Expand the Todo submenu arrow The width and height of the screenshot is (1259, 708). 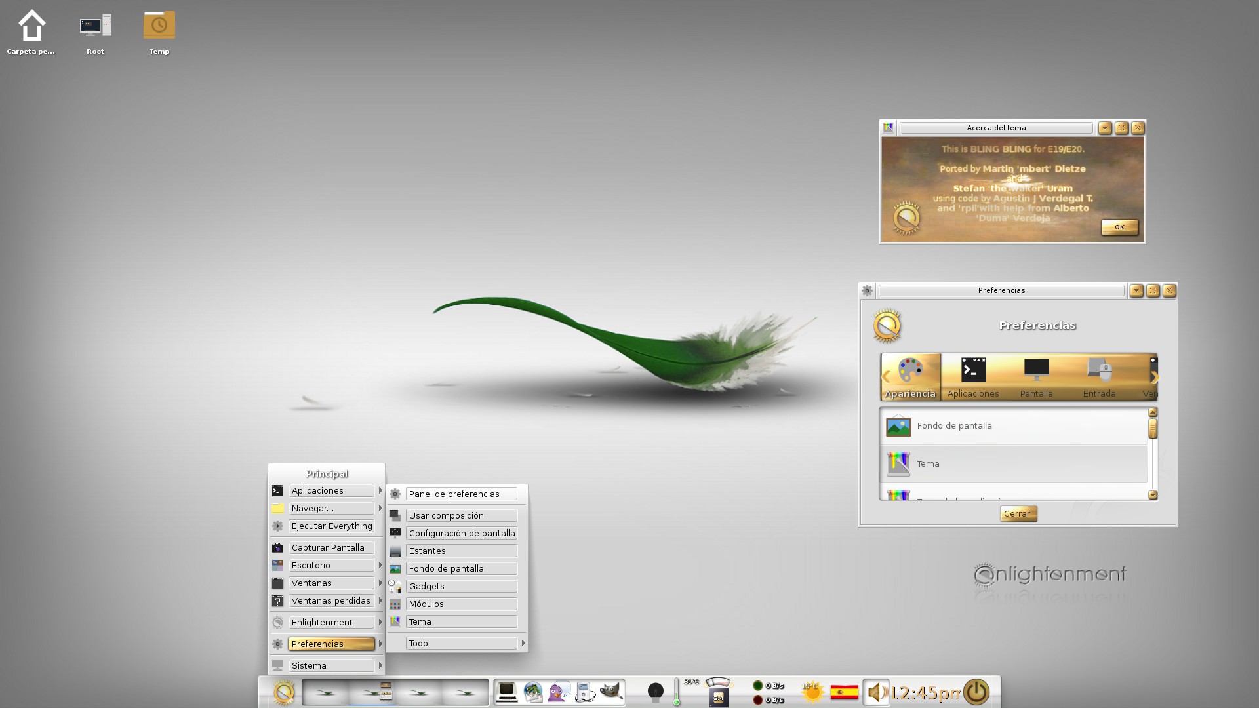pos(523,643)
